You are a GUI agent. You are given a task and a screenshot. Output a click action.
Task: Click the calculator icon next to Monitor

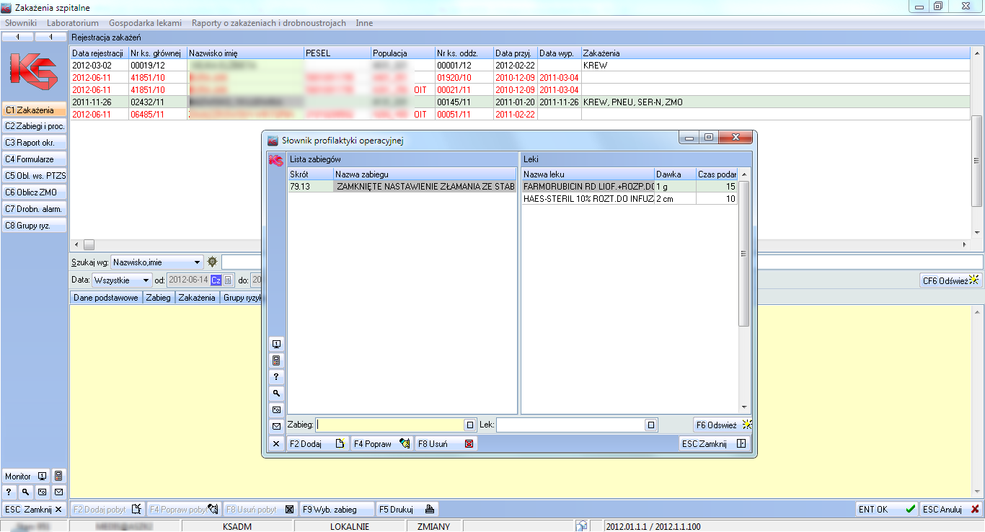tap(58, 476)
